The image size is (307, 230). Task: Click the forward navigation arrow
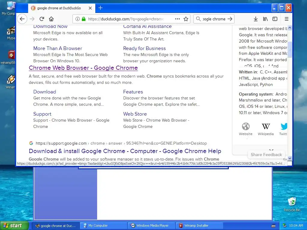point(32,19)
